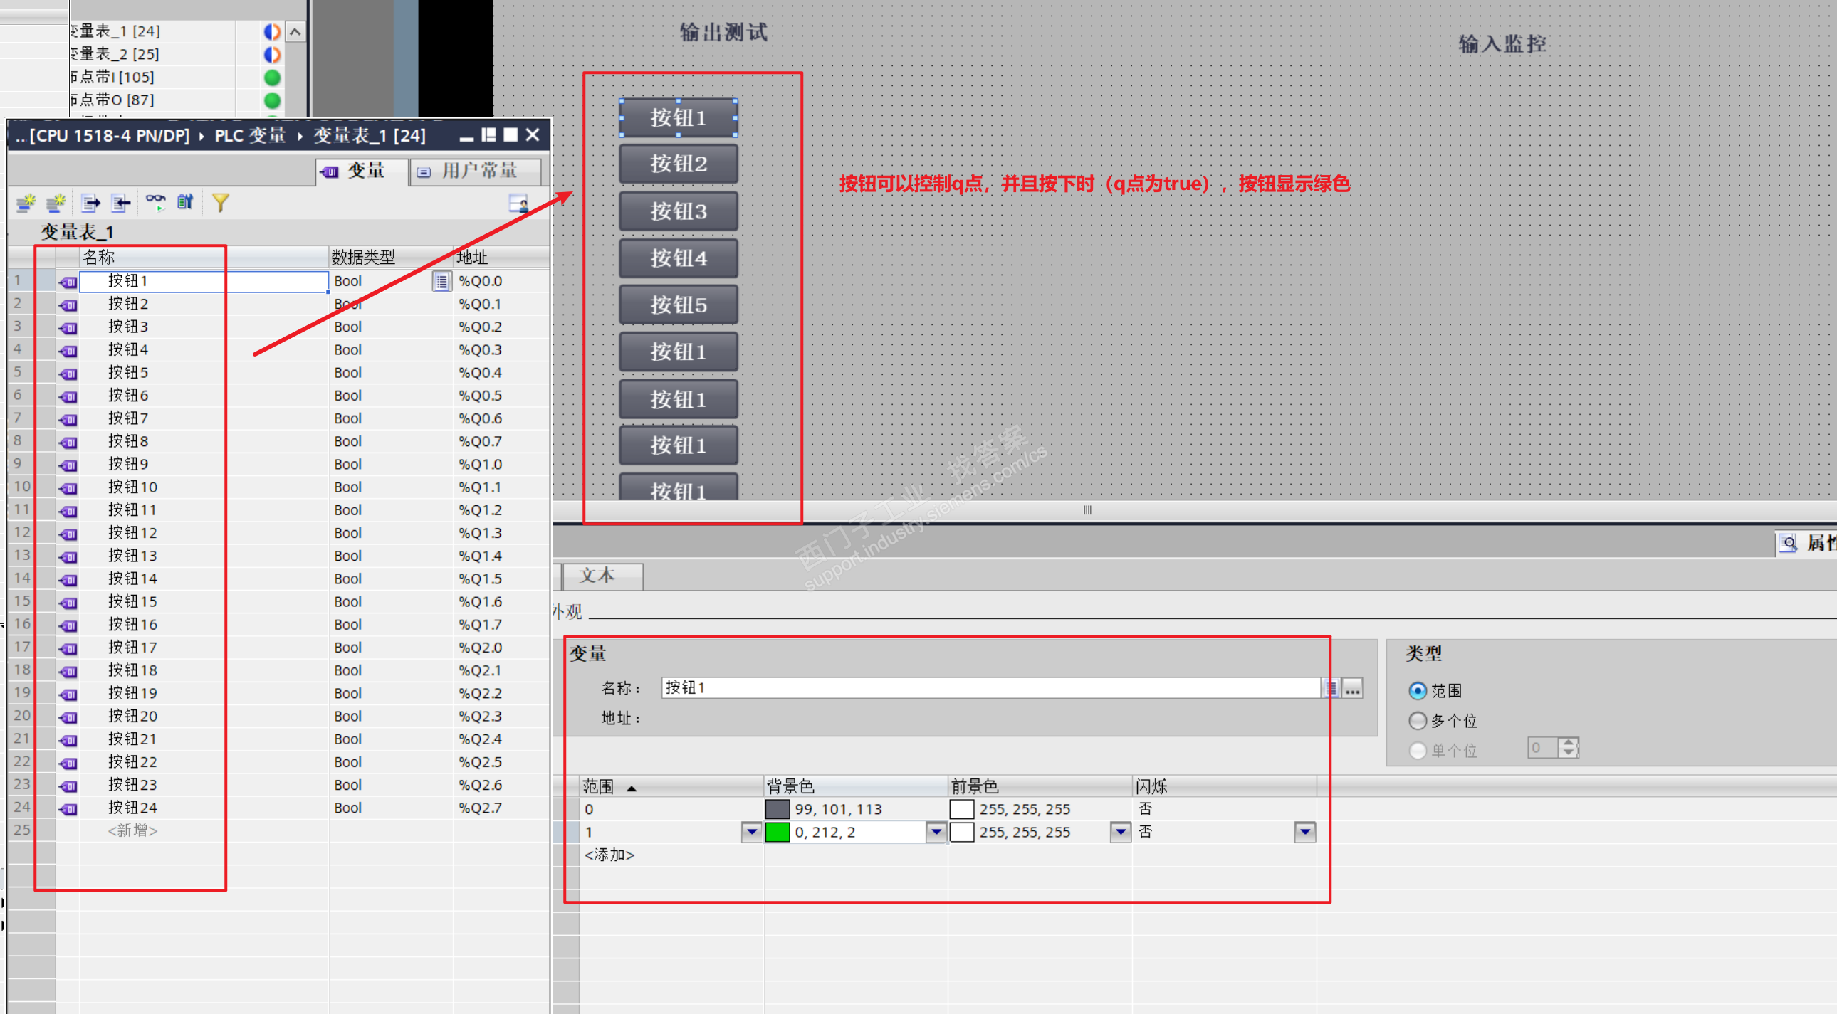This screenshot has width=1837, height=1014.
Task: Click the Import tags icon
Action: point(121,203)
